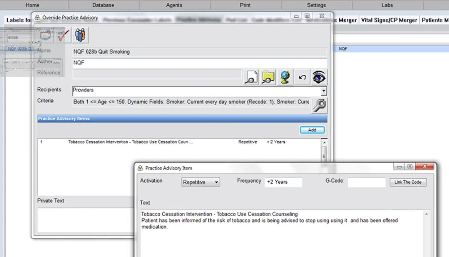449x257 pixels.
Task: Open the Recipients dropdown showing Providers
Action: pyautogui.click(x=323, y=91)
